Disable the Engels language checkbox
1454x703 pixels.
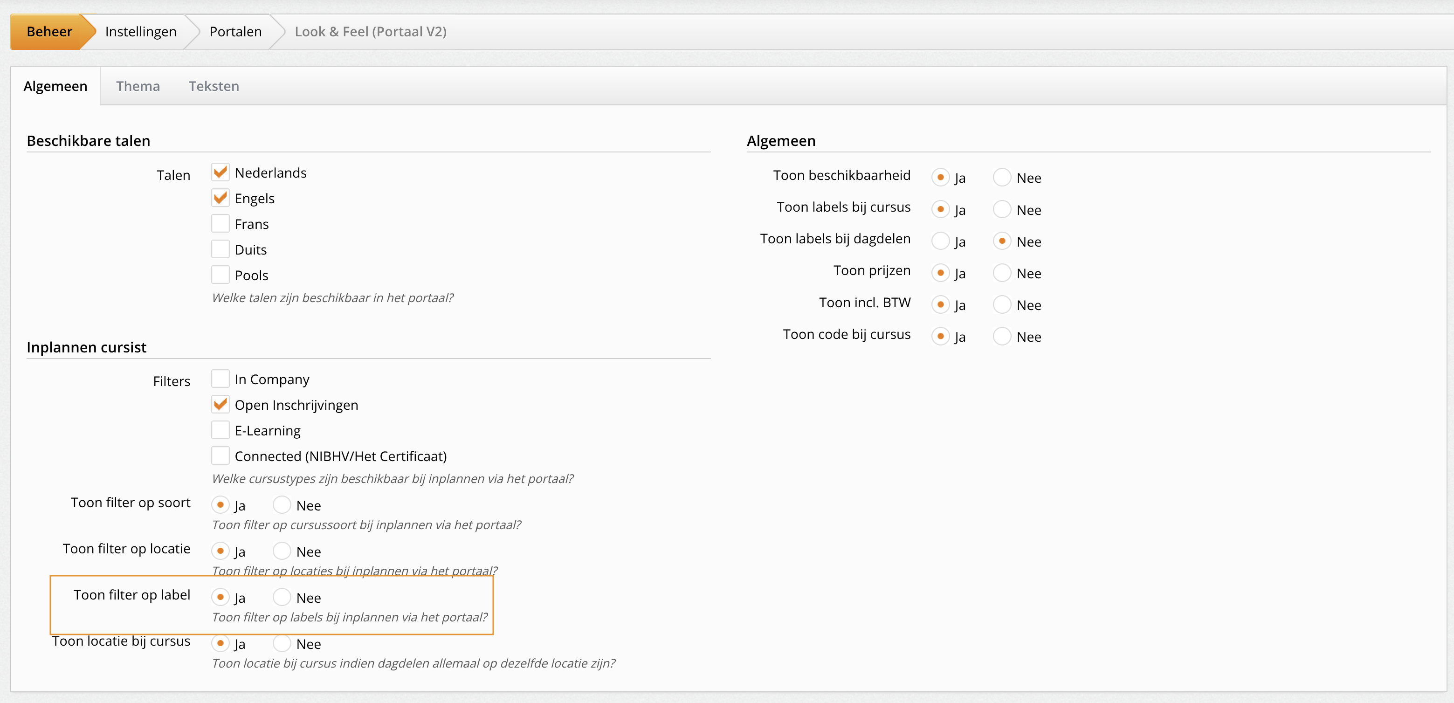click(220, 198)
